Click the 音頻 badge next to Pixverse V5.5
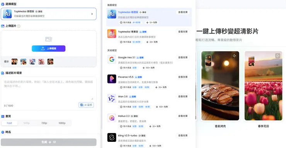 (138, 77)
